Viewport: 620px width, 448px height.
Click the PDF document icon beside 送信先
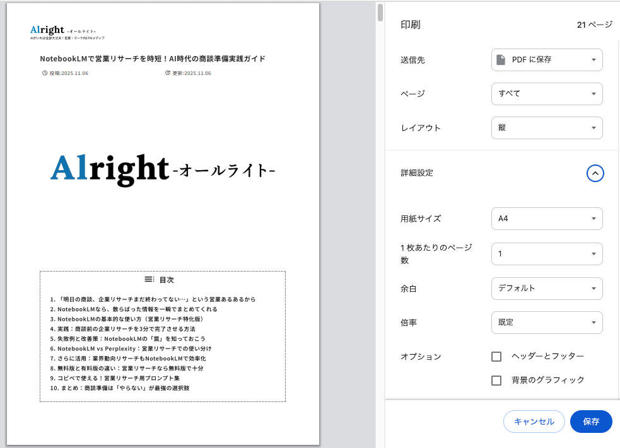502,60
